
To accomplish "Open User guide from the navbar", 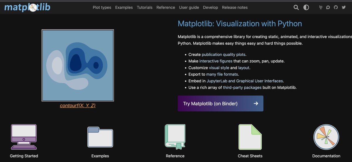I will [x=189, y=7].
